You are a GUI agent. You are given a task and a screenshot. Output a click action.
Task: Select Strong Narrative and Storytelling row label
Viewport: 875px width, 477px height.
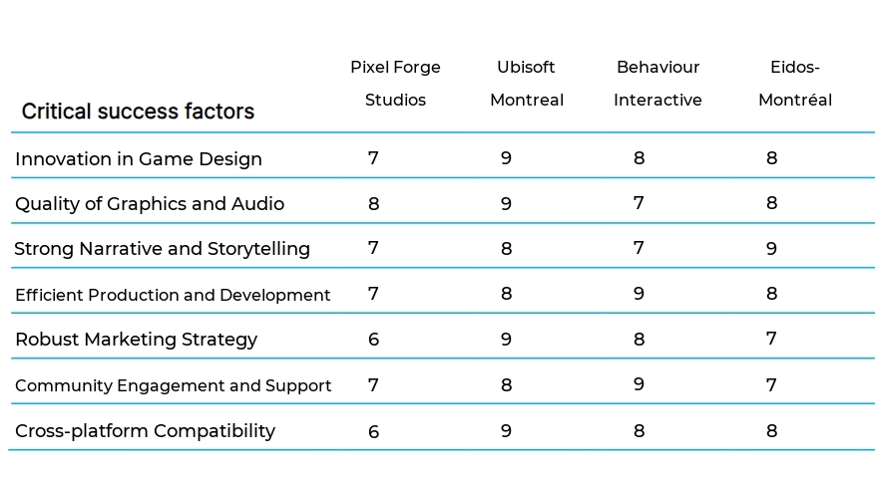point(162,249)
